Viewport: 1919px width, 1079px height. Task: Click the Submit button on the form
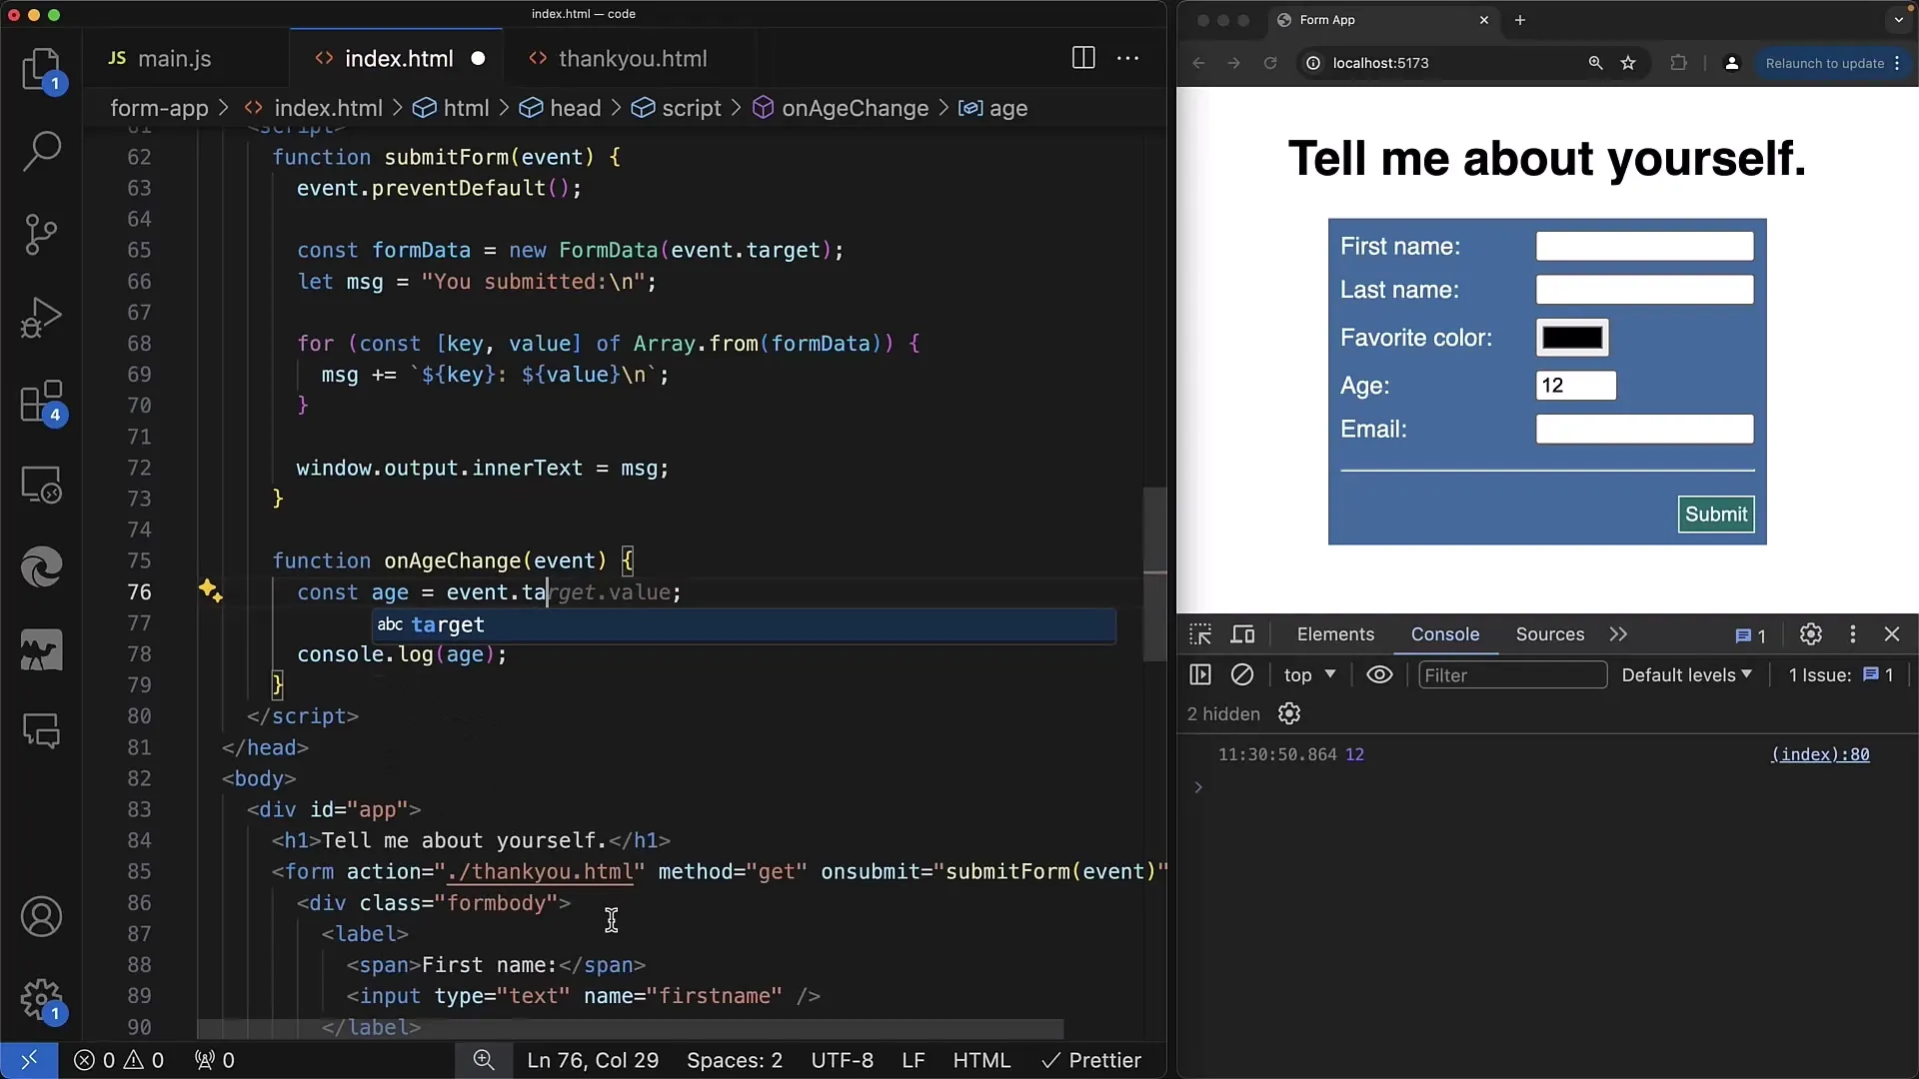pos(1716,514)
